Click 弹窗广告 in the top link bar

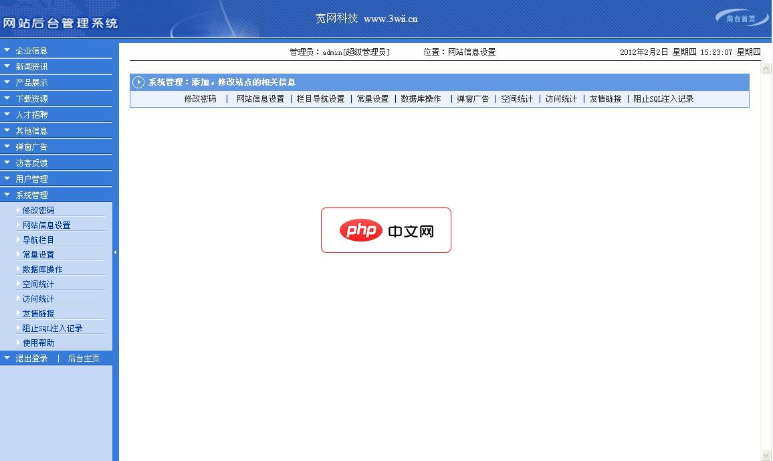pyautogui.click(x=472, y=98)
